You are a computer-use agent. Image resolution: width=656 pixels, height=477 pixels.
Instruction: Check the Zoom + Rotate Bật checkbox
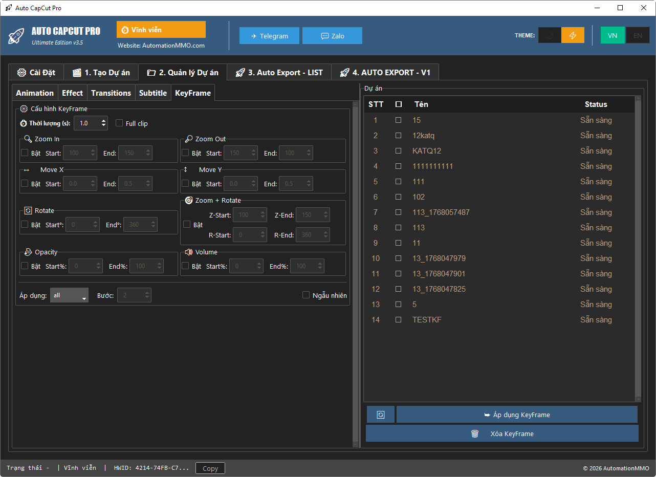click(x=187, y=224)
